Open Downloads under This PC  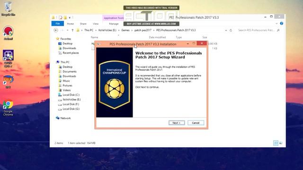point(69,76)
